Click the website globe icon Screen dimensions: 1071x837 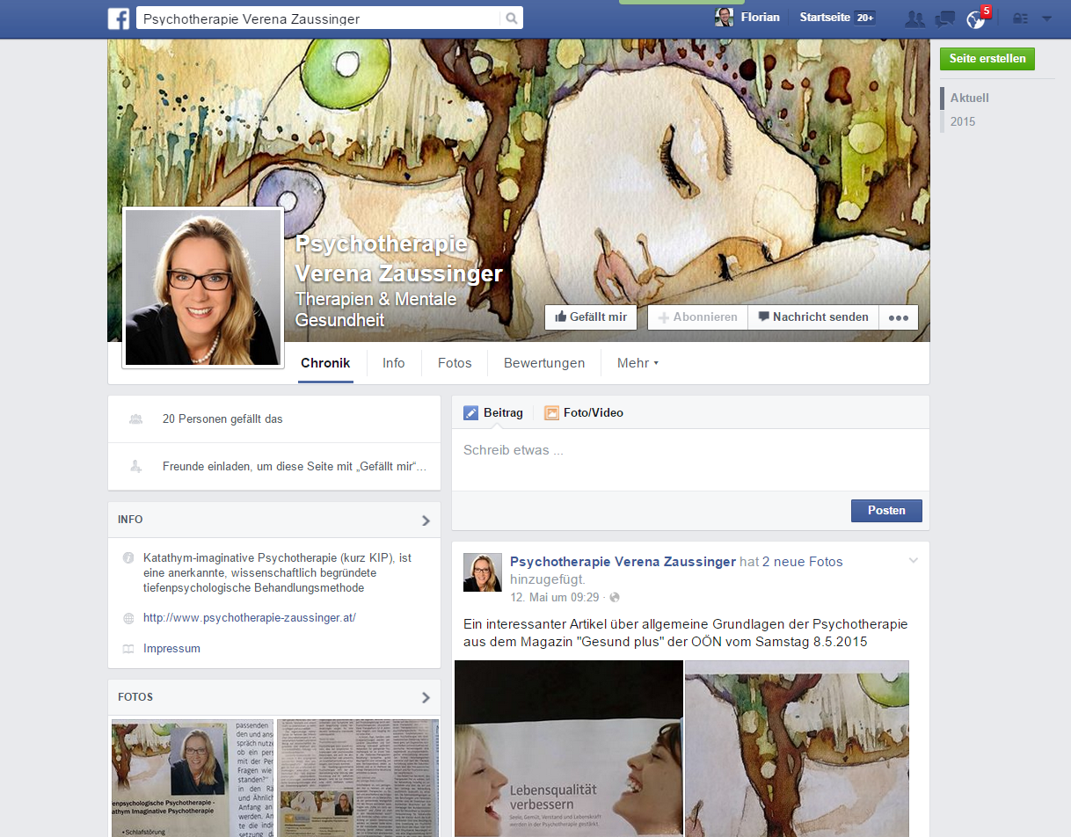pyautogui.click(x=128, y=618)
